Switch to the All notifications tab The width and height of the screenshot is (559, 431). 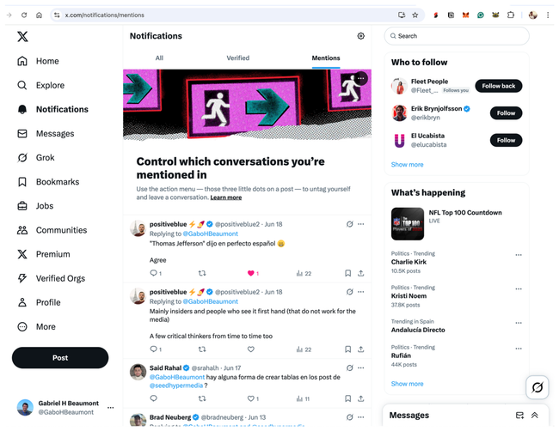[159, 58]
